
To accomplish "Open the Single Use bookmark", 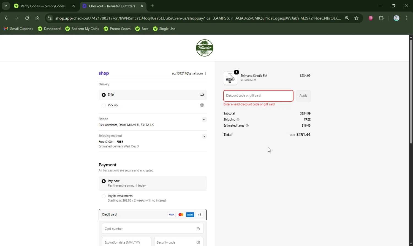I will (164, 29).
